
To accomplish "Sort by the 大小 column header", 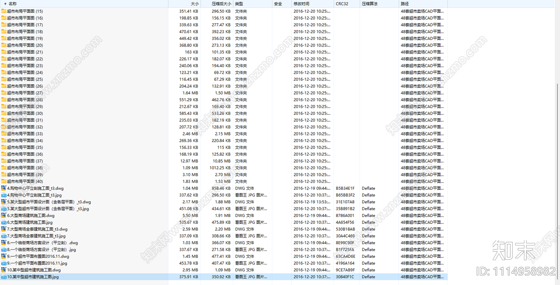I will pos(184,4).
